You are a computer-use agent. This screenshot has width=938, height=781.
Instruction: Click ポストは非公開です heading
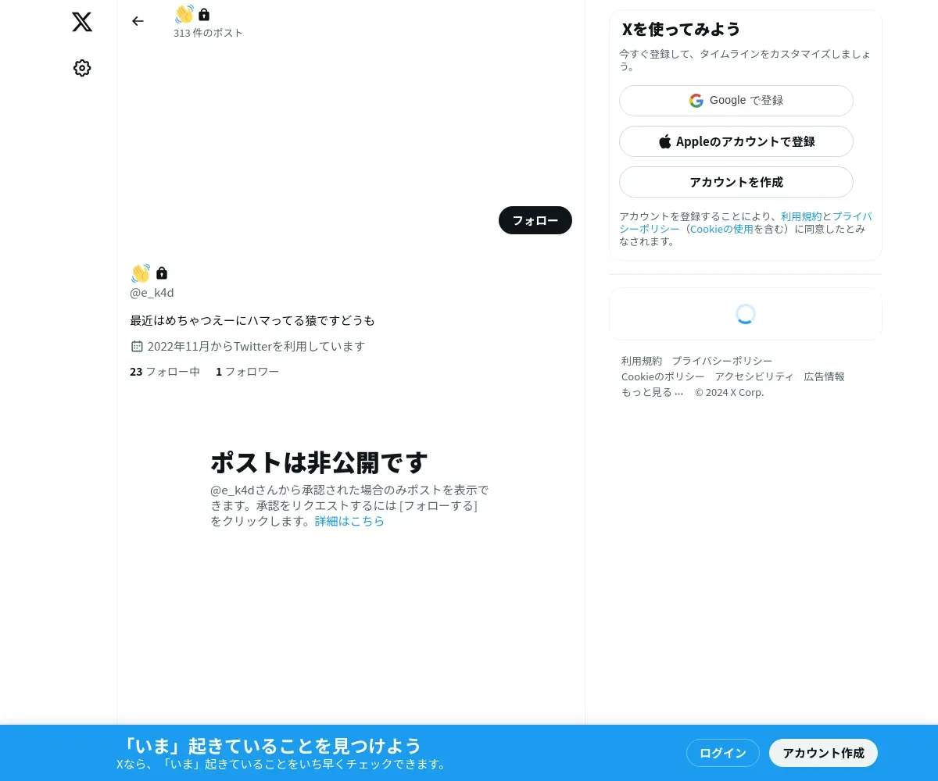pos(319,462)
